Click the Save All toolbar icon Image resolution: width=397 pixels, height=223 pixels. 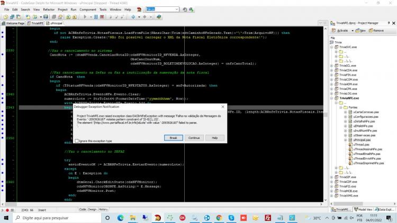coord(53,17)
